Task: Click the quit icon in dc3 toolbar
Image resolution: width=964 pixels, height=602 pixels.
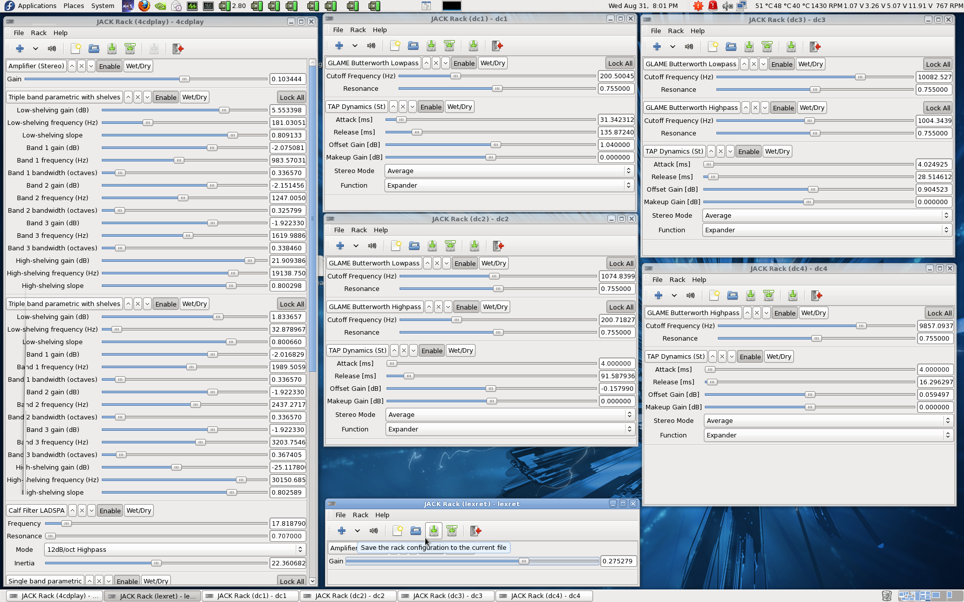Action: click(x=815, y=47)
